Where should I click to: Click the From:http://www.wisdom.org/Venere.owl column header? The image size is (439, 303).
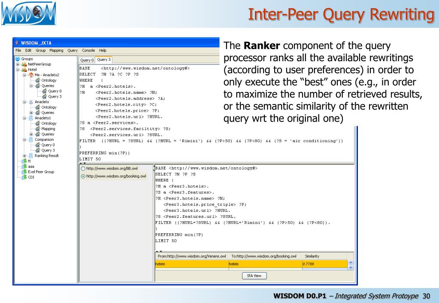click(x=192, y=256)
